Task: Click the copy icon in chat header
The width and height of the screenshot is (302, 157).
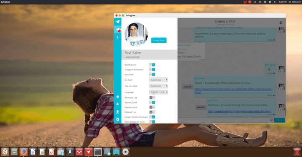Action: point(281,23)
